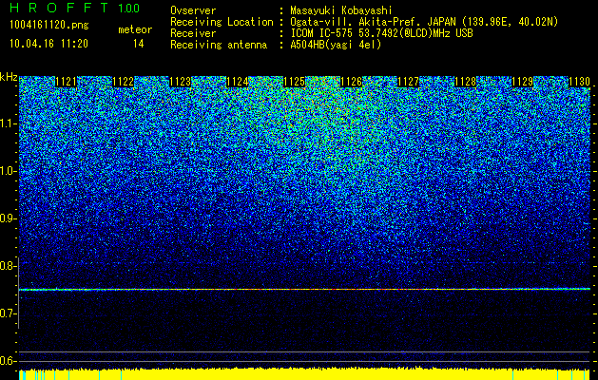The width and height of the screenshot is (598, 380).
Task: Click the 0.7 kHz frequency label
Action: coord(8,313)
